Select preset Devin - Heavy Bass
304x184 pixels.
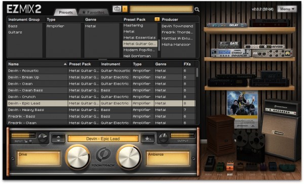pyautogui.click(x=101, y=109)
